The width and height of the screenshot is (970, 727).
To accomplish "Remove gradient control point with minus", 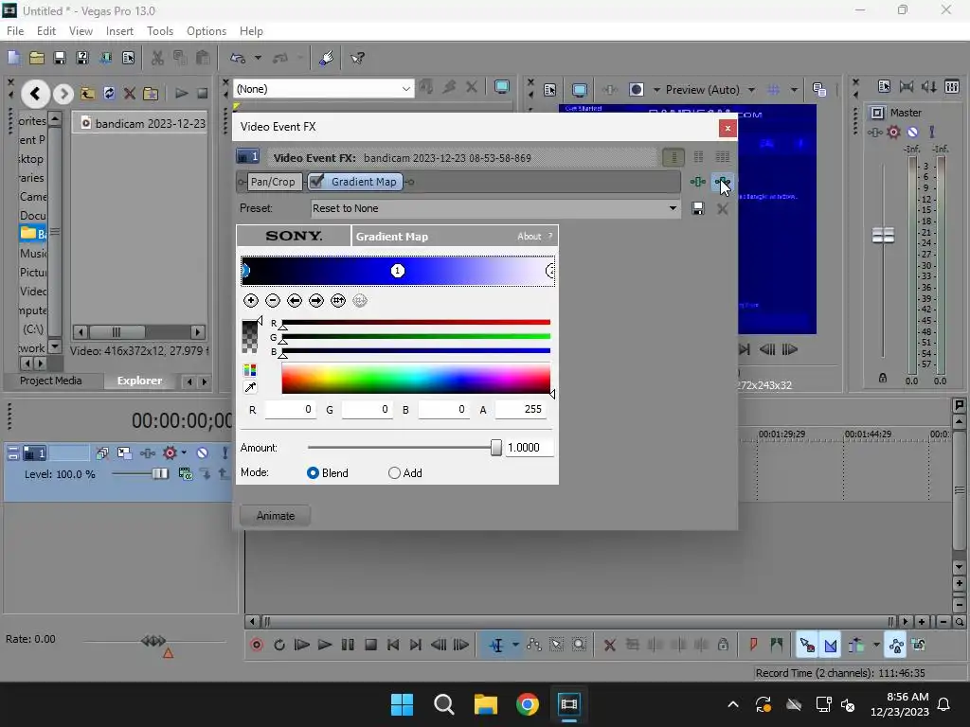I will tap(272, 300).
